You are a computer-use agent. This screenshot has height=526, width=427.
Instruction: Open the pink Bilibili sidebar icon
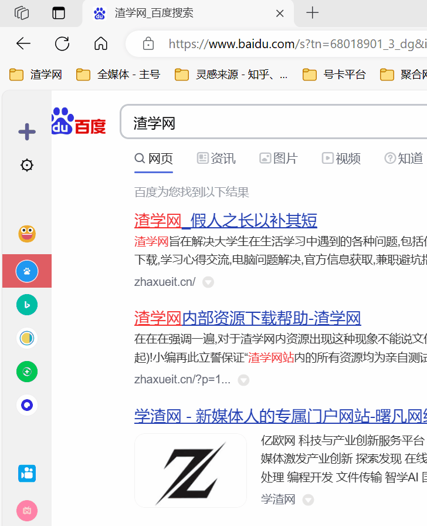(x=27, y=511)
